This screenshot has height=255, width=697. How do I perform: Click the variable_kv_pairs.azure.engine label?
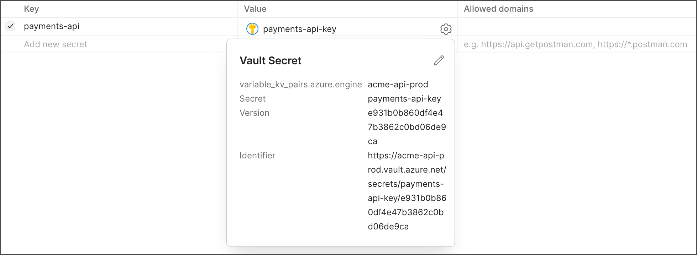point(301,85)
